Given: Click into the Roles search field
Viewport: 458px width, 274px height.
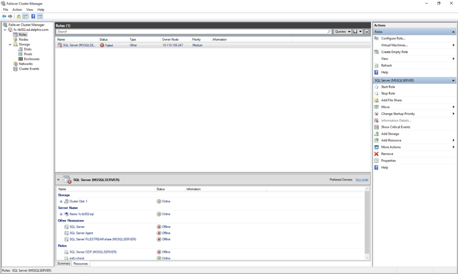Looking at the screenshot, I should tap(193, 32).
